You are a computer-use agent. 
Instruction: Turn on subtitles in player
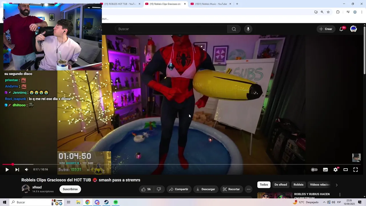pos(325,170)
